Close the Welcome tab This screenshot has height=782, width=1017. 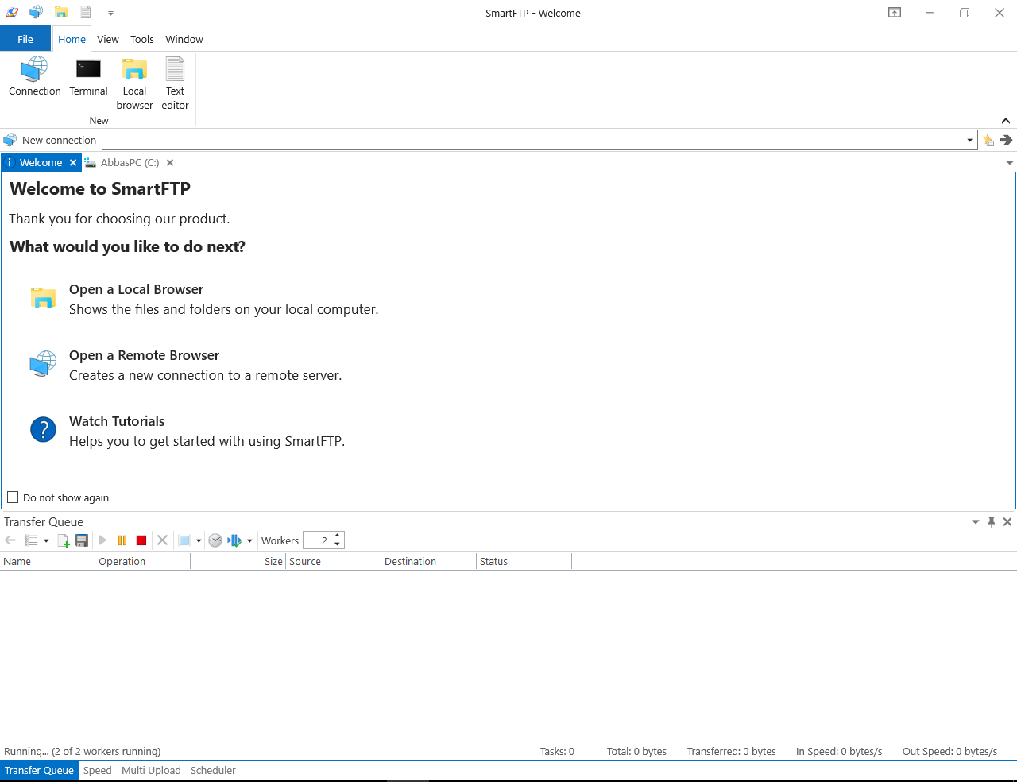[x=73, y=163]
